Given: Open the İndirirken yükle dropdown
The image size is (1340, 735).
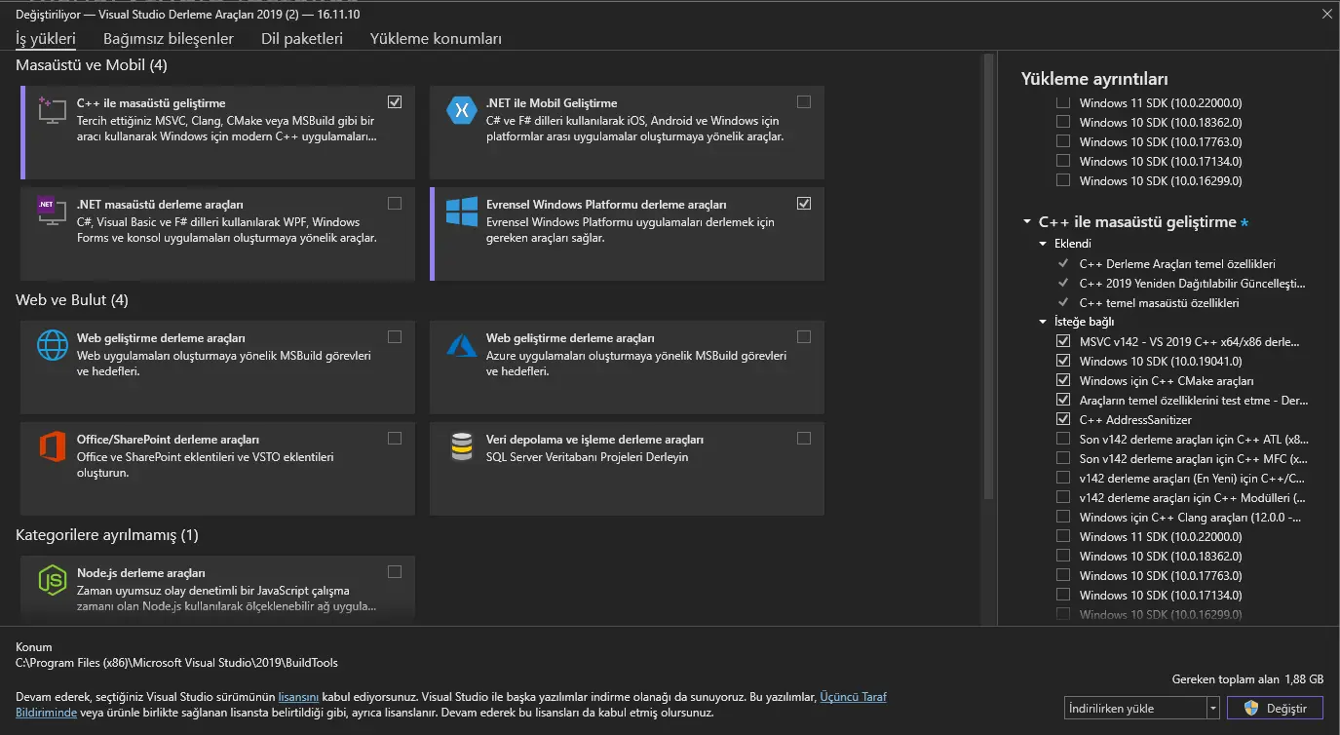Looking at the screenshot, I should (x=1212, y=709).
